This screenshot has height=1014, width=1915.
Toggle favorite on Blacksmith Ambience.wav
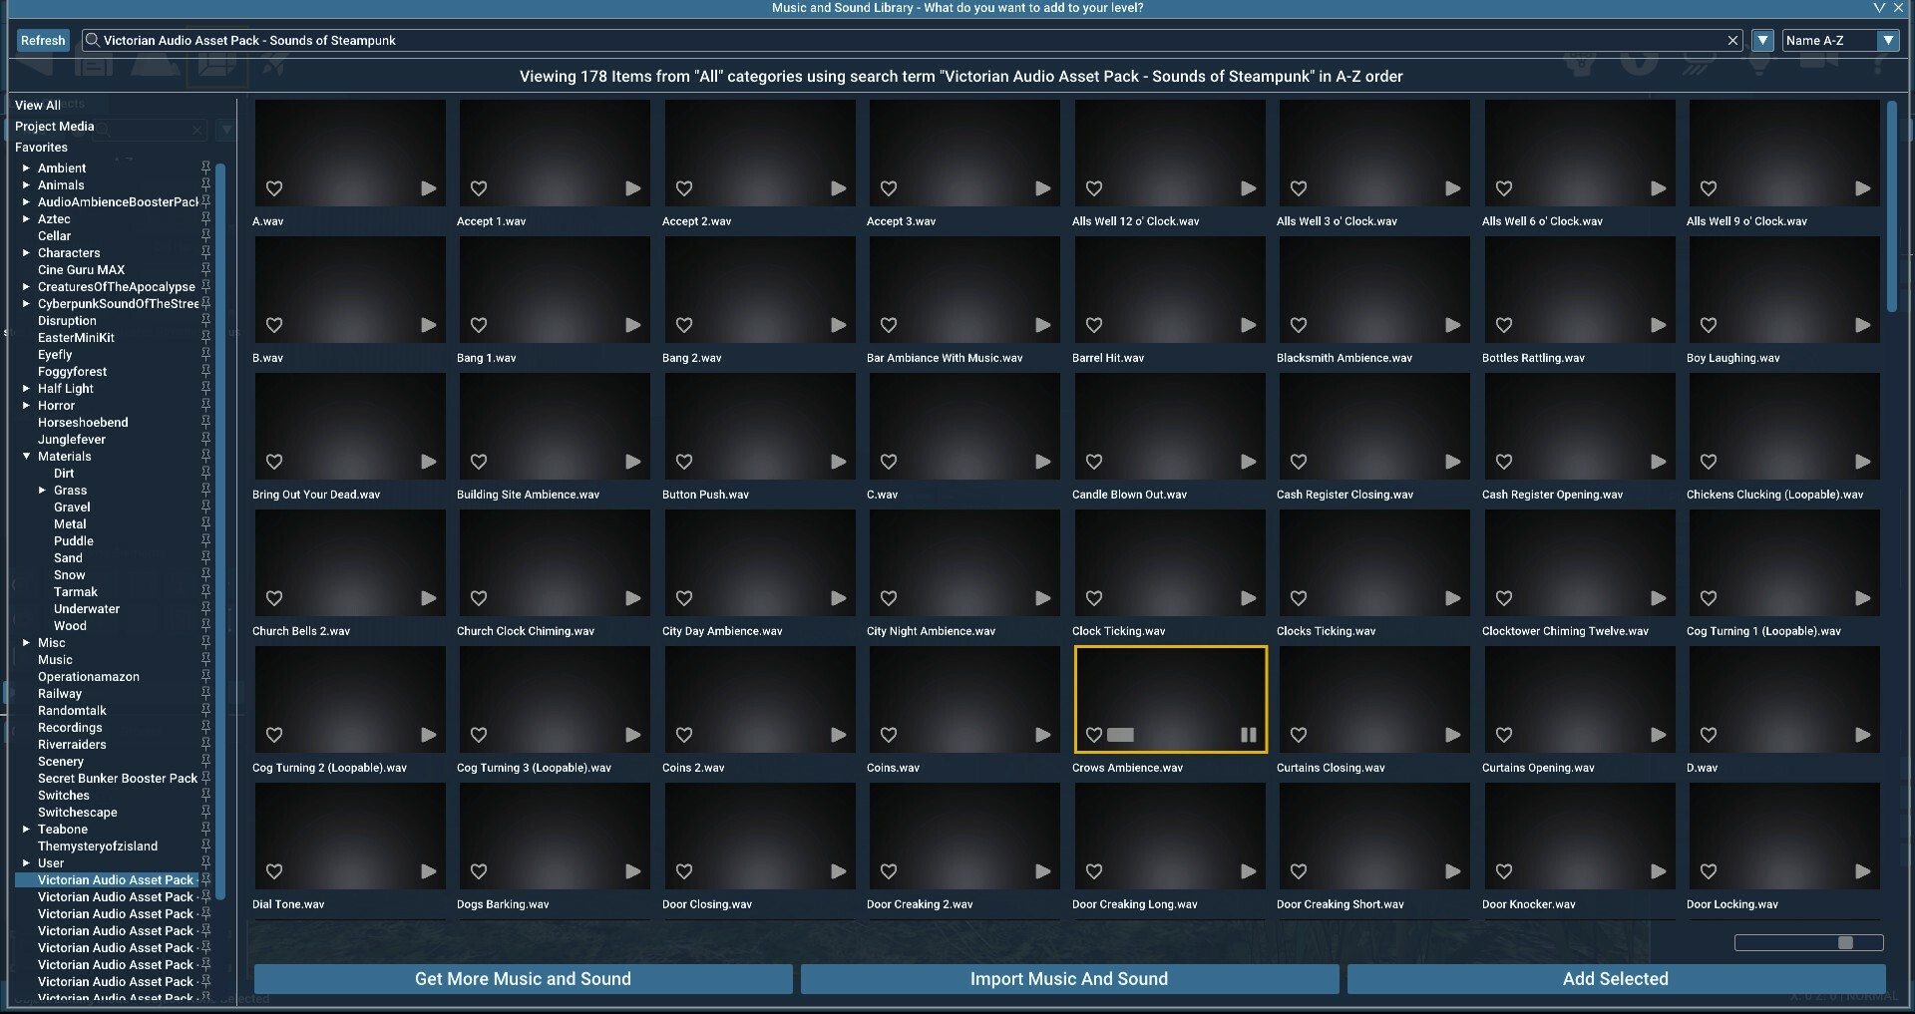click(1299, 325)
